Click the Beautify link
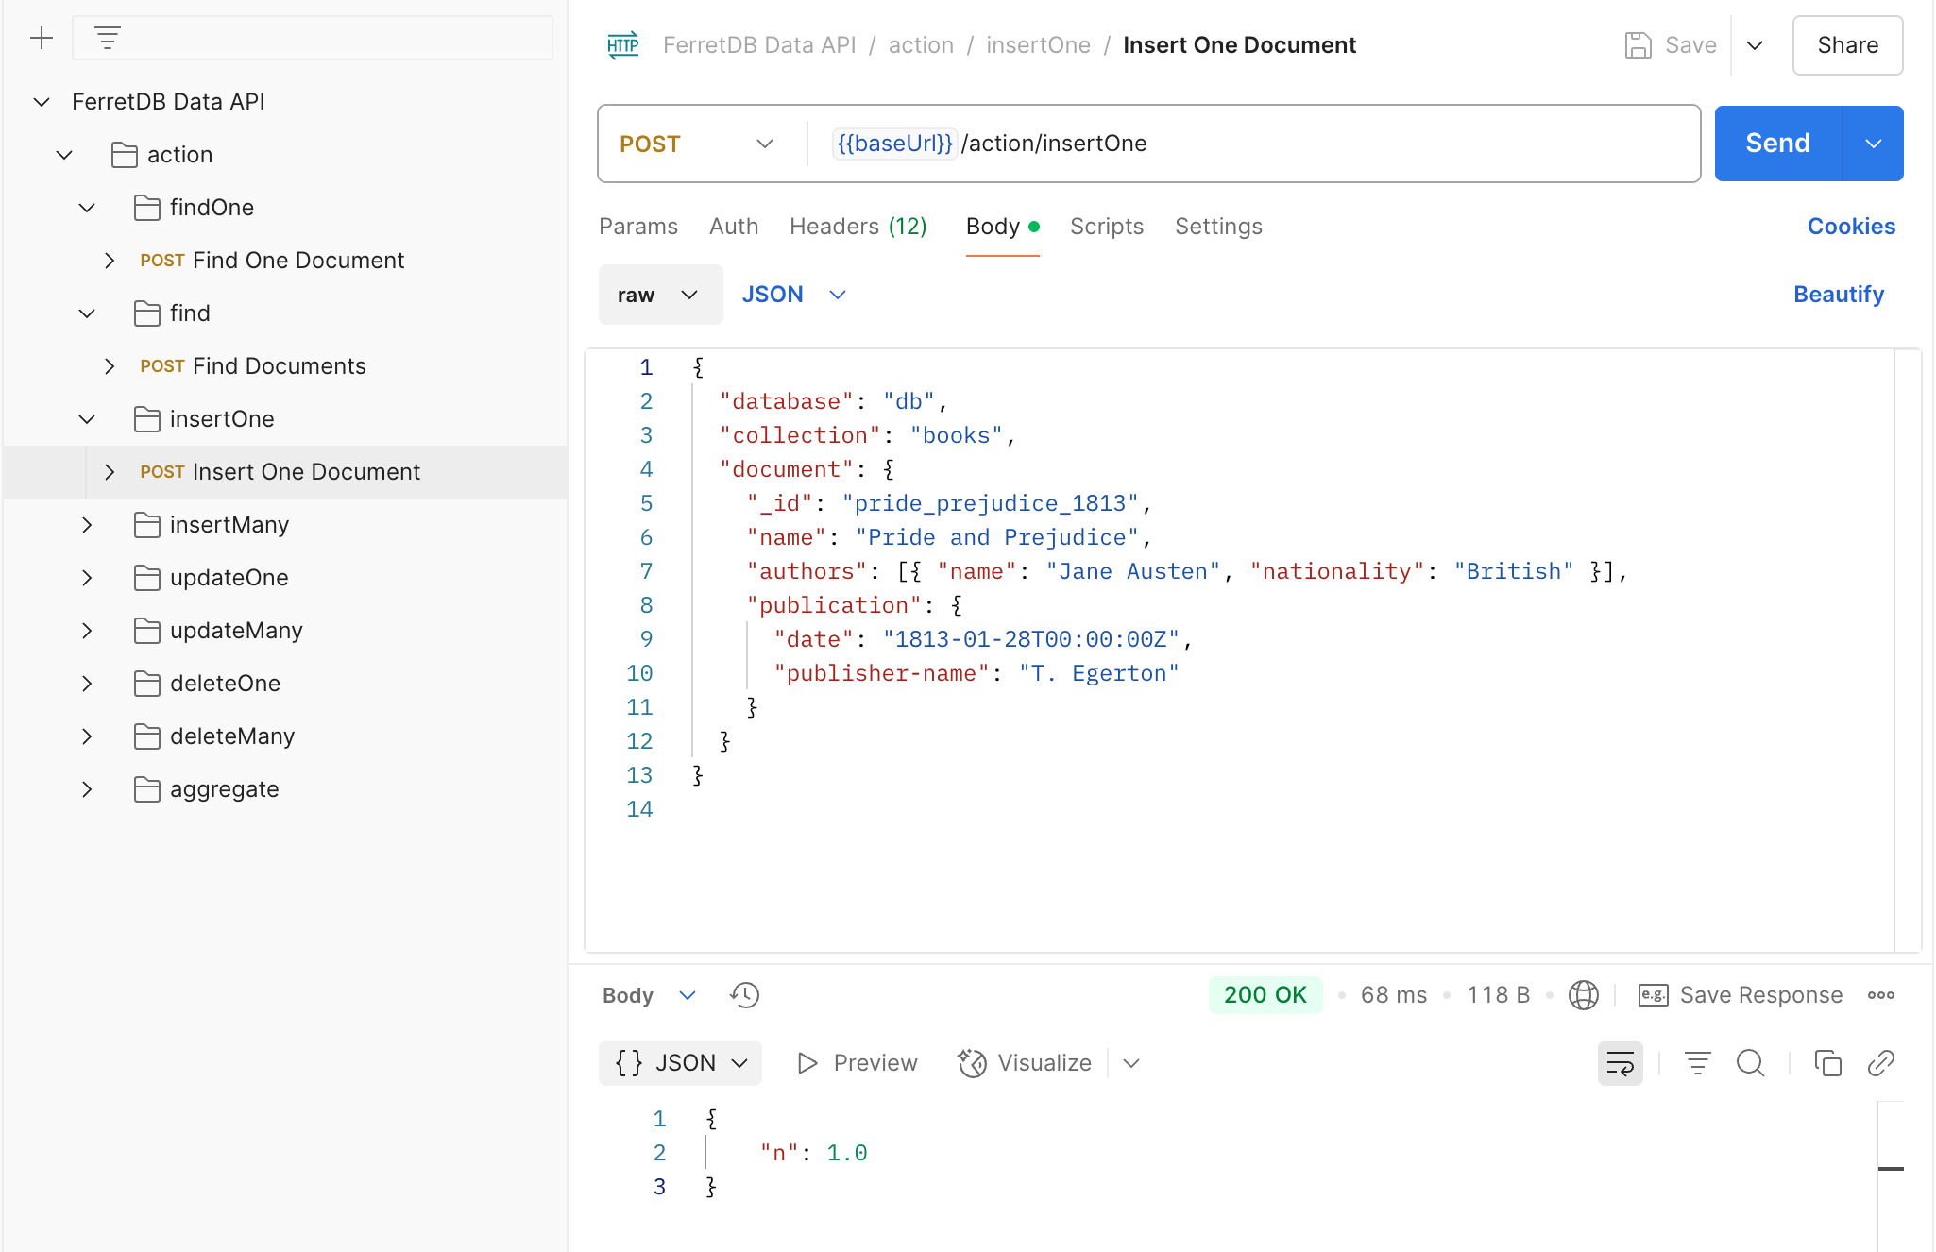 tap(1838, 295)
